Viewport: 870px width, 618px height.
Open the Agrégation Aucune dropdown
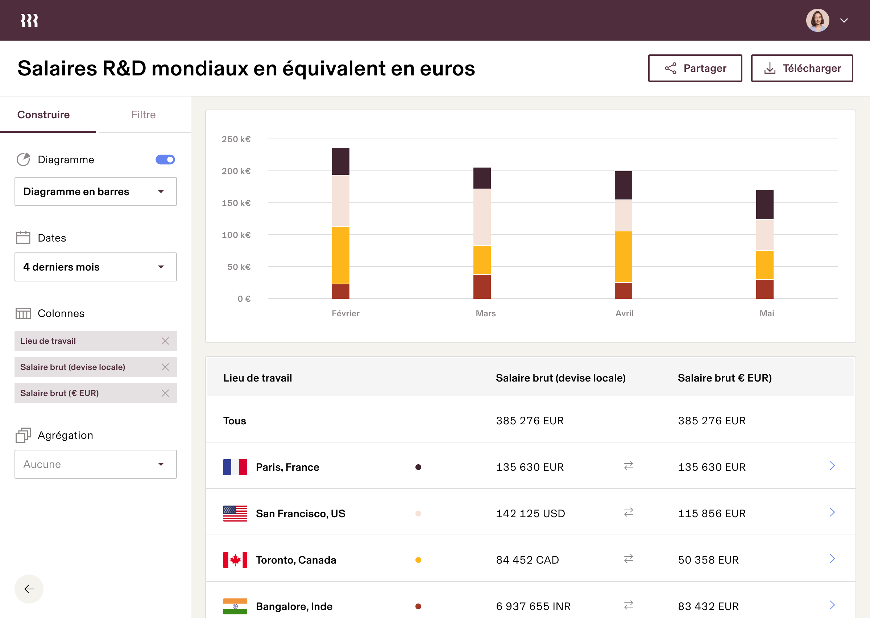pyautogui.click(x=95, y=464)
